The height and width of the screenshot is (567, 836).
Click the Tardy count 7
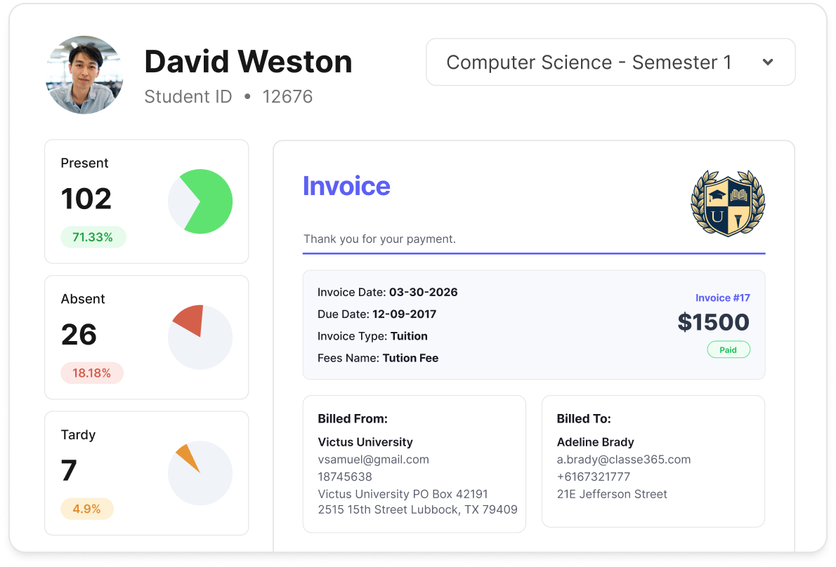[x=69, y=470]
